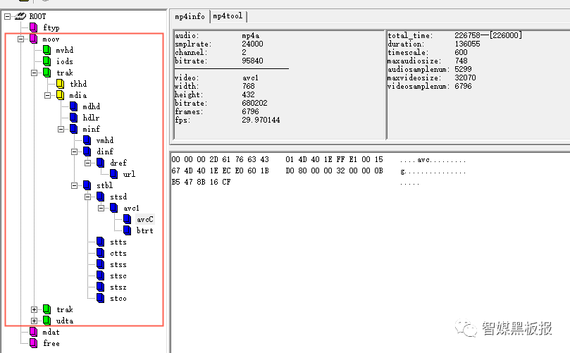The height and width of the screenshot is (353, 570).
Task: Select the ROOT node icon
Action: [20, 16]
